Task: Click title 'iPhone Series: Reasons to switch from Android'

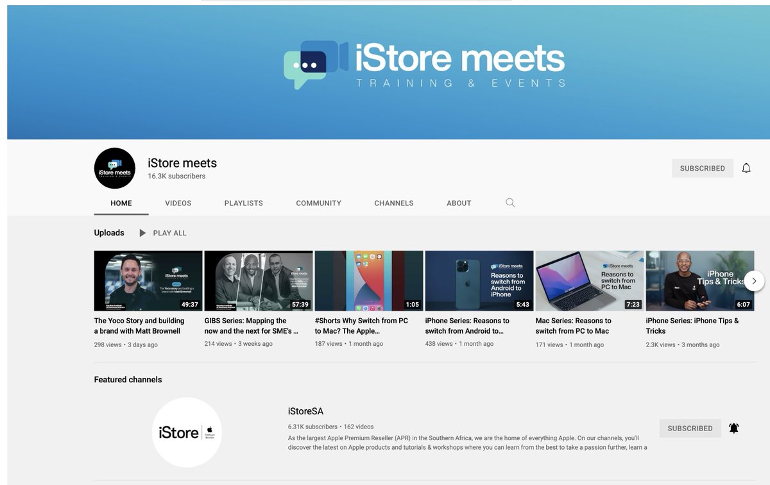Action: click(467, 326)
